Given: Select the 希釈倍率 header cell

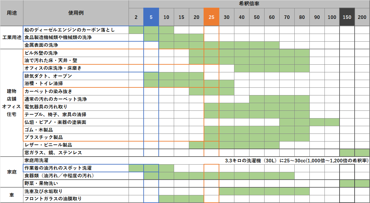Looking at the screenshot, I should [249, 4].
